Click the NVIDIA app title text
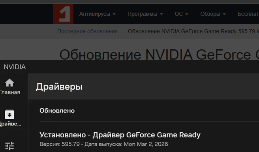The width and height of the screenshot is (259, 152). pyautogui.click(x=15, y=67)
